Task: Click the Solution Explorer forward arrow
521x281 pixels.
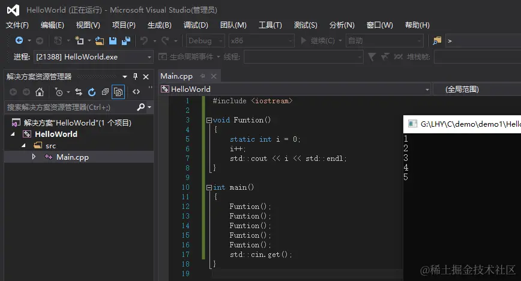Action: (x=26, y=92)
